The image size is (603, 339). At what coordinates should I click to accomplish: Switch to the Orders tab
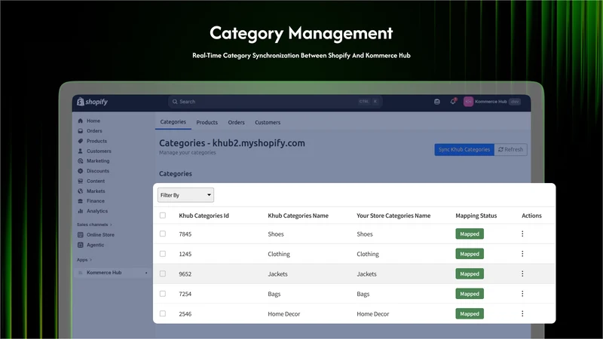236,122
